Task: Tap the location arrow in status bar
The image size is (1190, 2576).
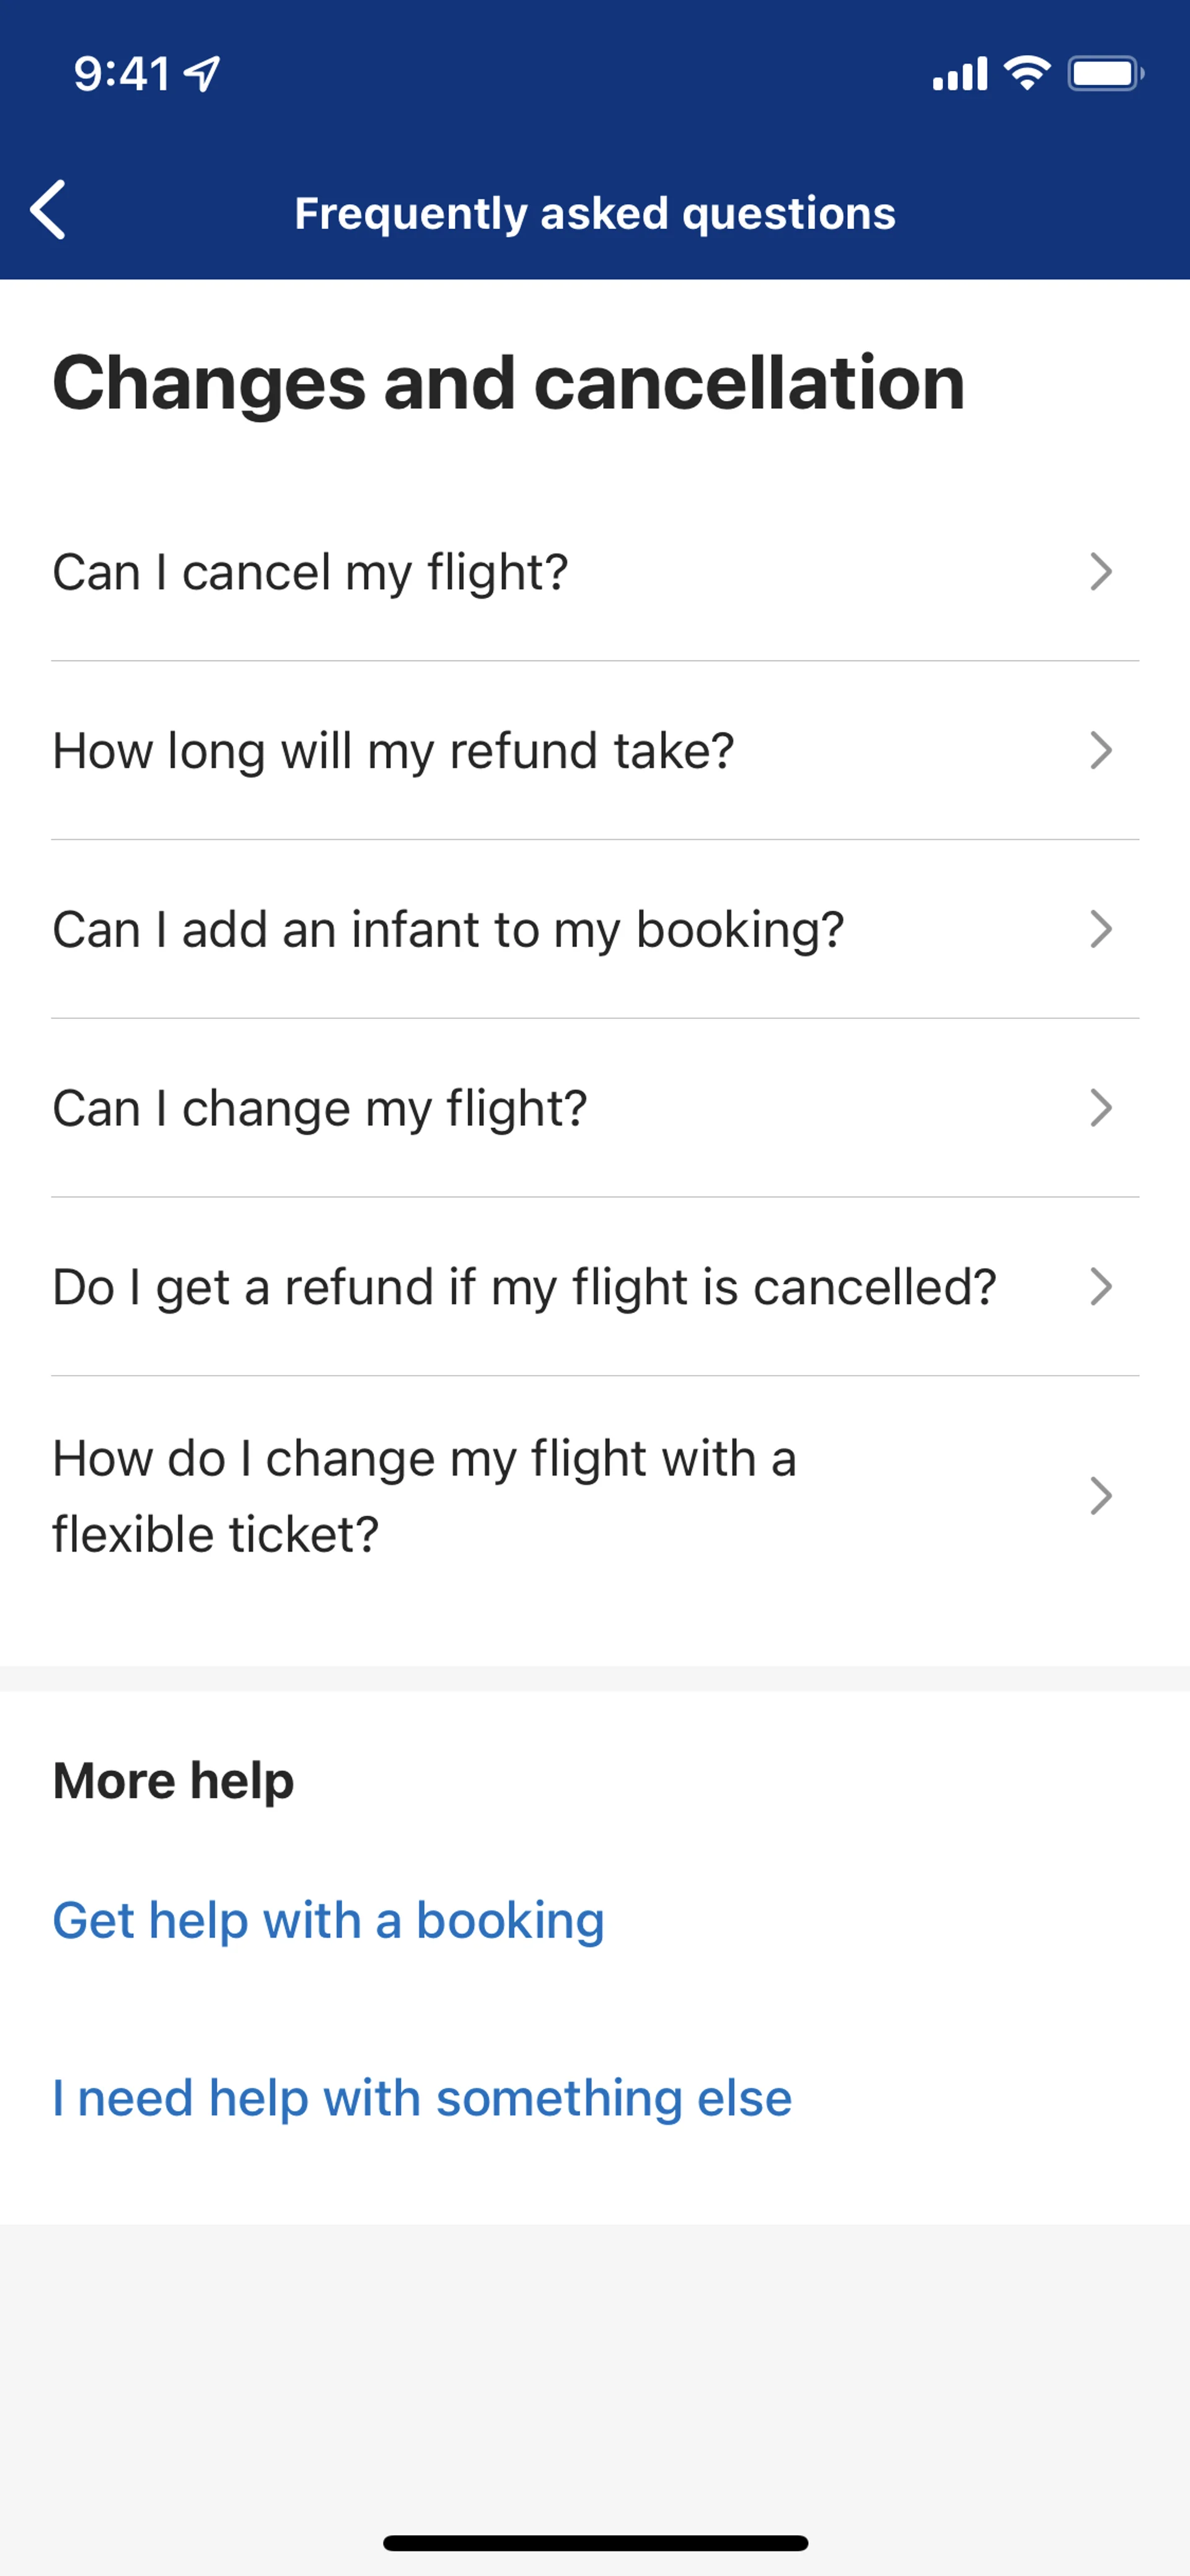Action: pyautogui.click(x=203, y=73)
